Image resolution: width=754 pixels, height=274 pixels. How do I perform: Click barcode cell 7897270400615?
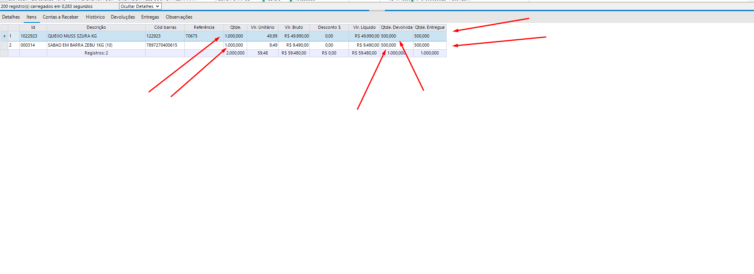165,45
